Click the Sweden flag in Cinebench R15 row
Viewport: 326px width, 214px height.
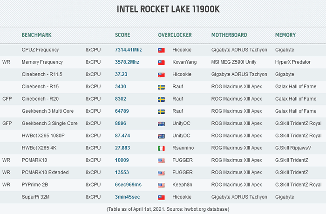pos(161,87)
